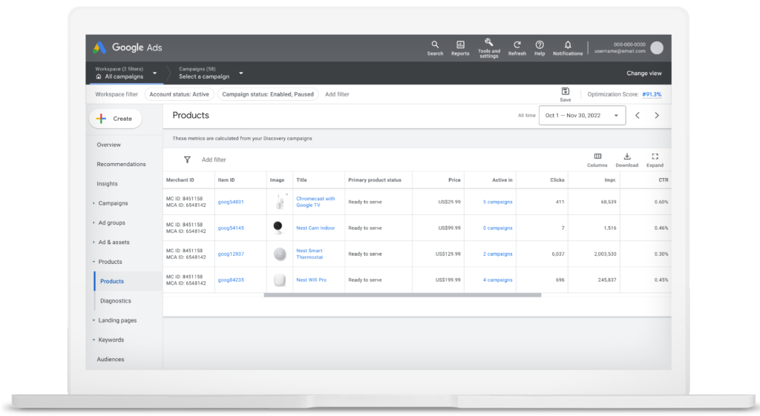Open the Notifications bell icon
The width and height of the screenshot is (760, 416).
tap(568, 45)
